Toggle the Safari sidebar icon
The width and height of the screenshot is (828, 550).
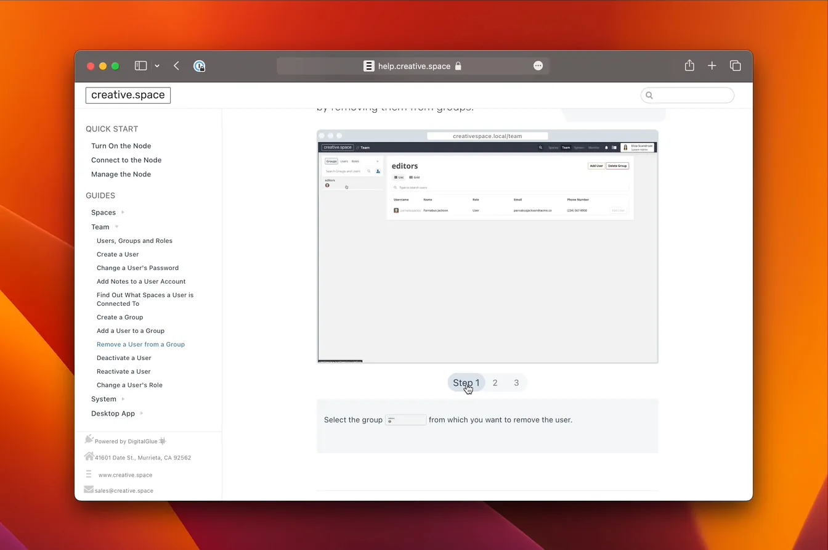(140, 66)
